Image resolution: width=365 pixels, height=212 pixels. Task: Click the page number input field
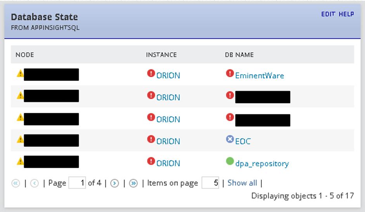pyautogui.click(x=77, y=183)
